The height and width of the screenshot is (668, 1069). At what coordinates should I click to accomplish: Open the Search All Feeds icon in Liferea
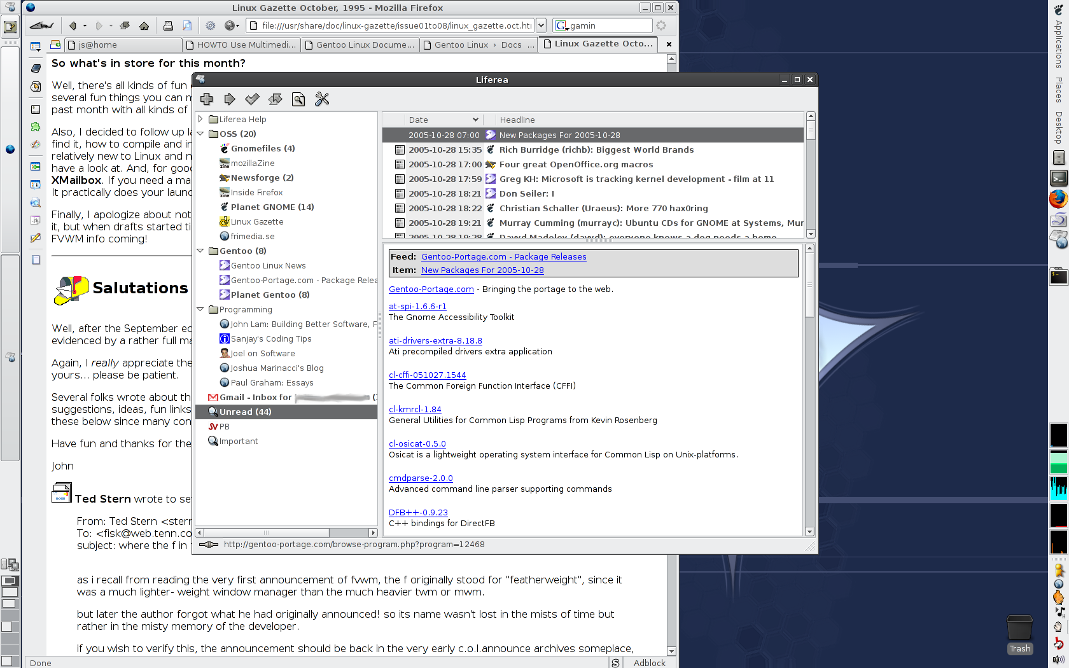click(298, 99)
